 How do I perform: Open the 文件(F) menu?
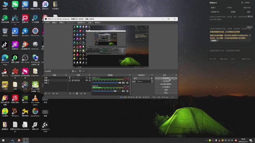(47, 23)
